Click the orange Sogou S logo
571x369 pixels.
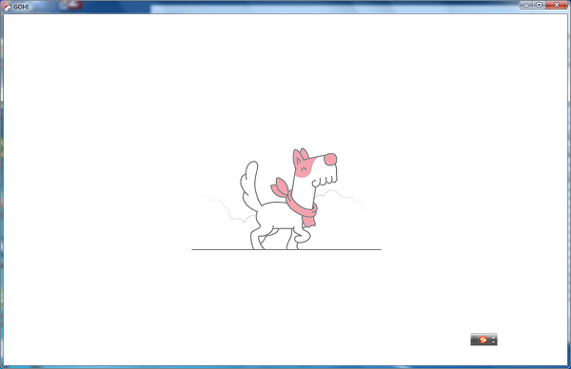tap(482, 340)
